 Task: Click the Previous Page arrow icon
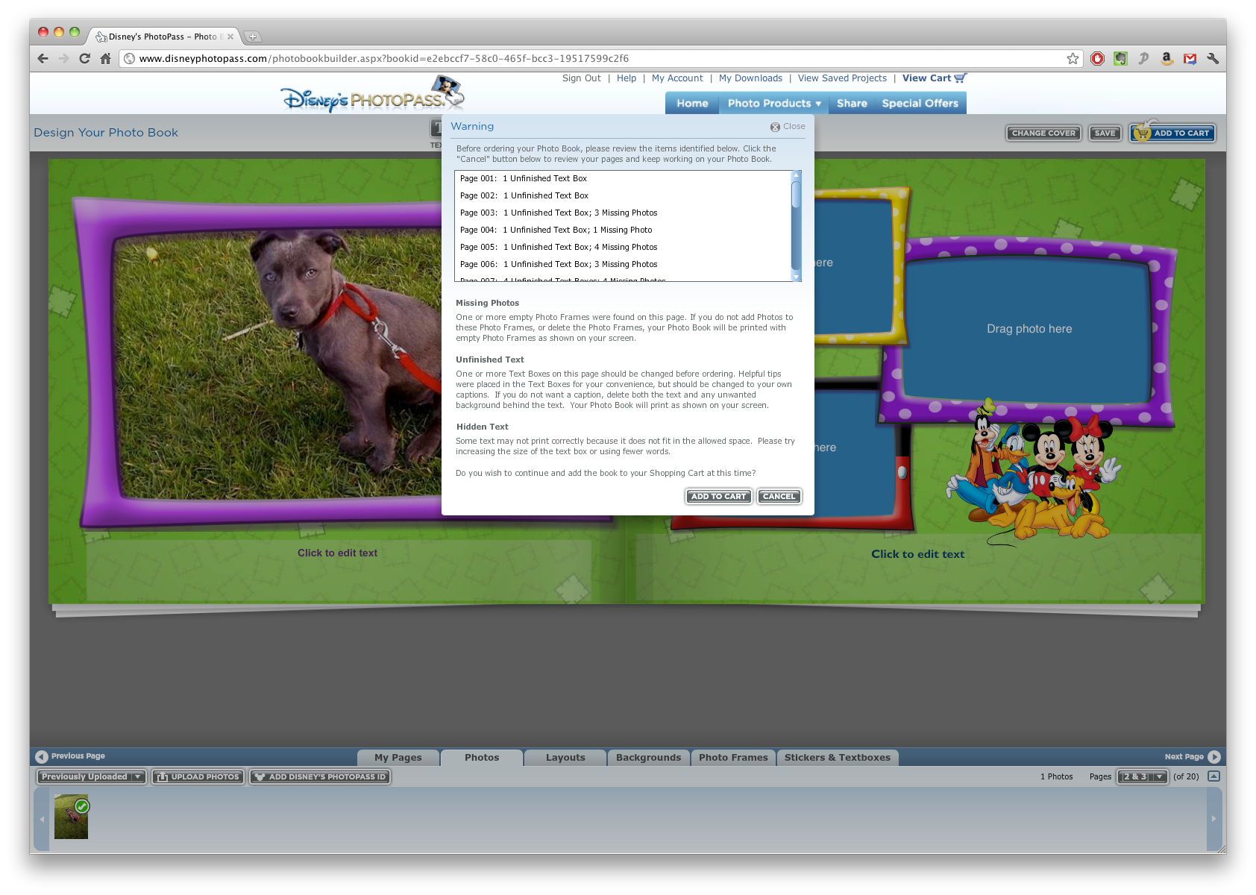coord(42,756)
